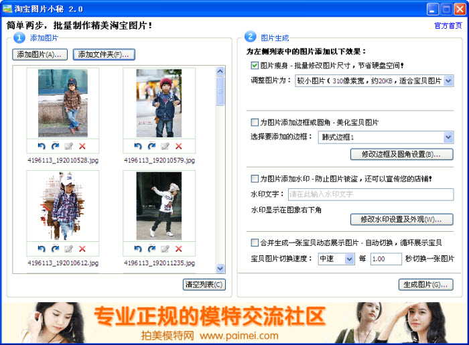Rotate 4196113_192011235.jpg counterclockwise

[137, 249]
